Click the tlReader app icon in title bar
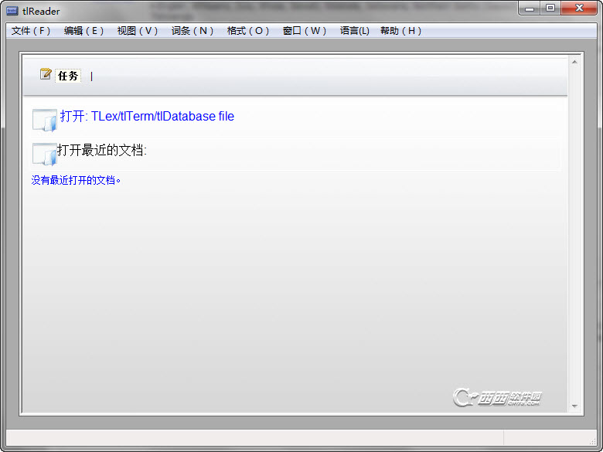This screenshot has height=452, width=603. (x=12, y=11)
